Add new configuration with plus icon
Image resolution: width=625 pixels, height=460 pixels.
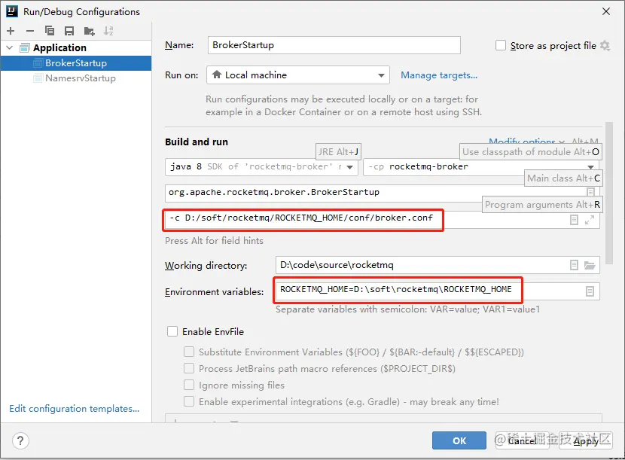tap(11, 31)
